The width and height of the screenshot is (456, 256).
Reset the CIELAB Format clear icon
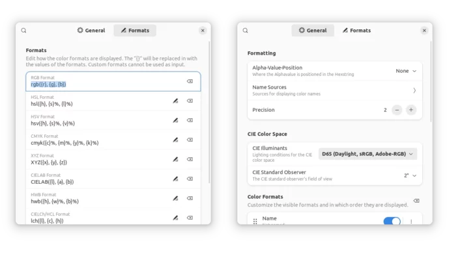[x=190, y=179]
